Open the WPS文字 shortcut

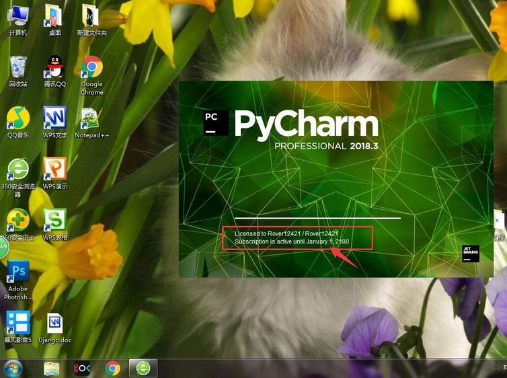point(55,122)
